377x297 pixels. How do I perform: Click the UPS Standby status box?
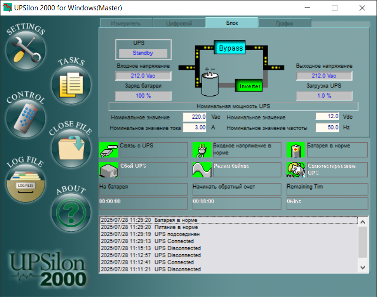pyautogui.click(x=143, y=53)
